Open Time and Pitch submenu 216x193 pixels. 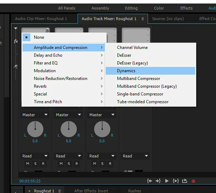[64, 102]
